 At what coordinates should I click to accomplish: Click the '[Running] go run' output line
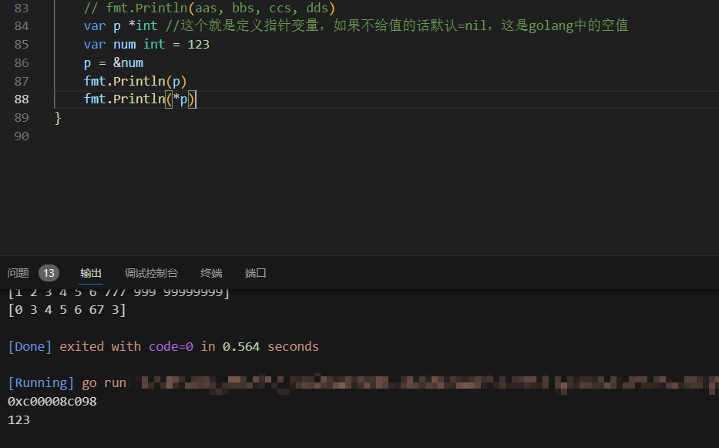67,382
